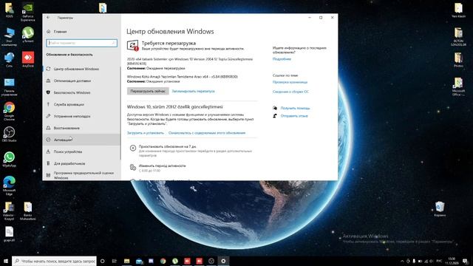Screen dimensions: 473x266
Task: Select the Microsoft Office folder on desktop
Action: [x=458, y=86]
